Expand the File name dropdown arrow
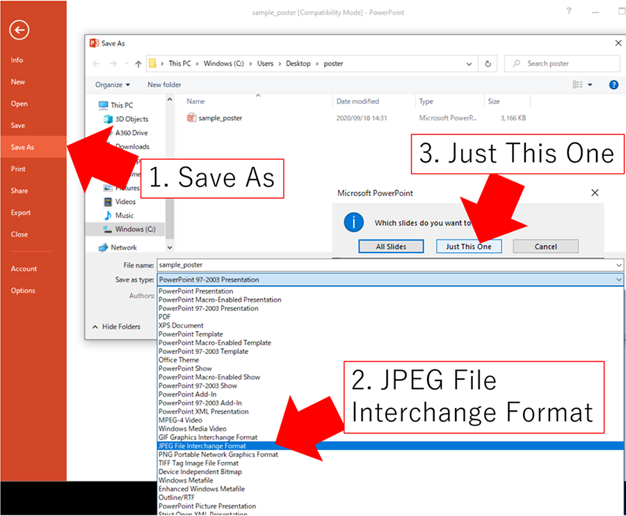Image resolution: width=626 pixels, height=516 pixels. [618, 265]
